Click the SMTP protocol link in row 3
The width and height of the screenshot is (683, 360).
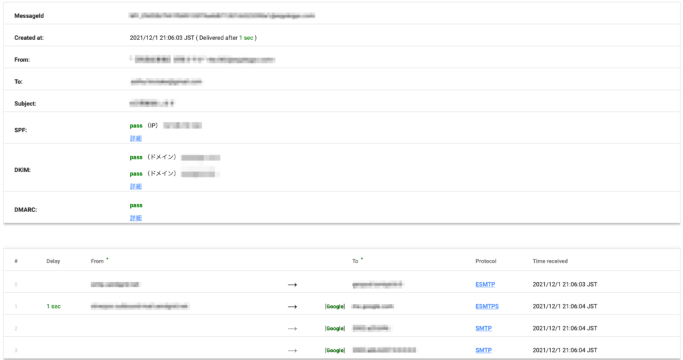(484, 350)
